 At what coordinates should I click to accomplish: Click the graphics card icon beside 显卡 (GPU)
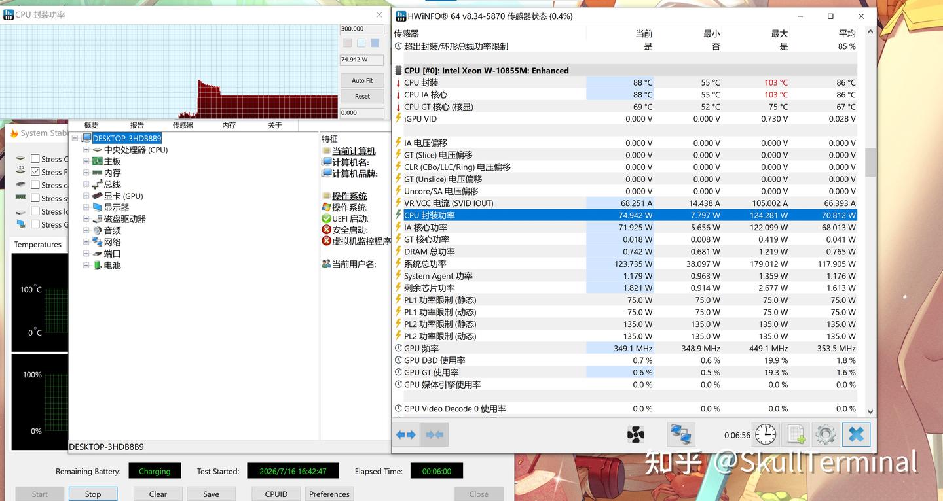pyautogui.click(x=97, y=196)
